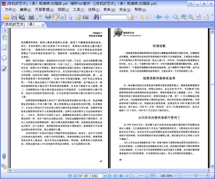Viewport: 215px width, 179px height.
Task: Close the [投机的艺术] document tab
Action: pos(43,25)
